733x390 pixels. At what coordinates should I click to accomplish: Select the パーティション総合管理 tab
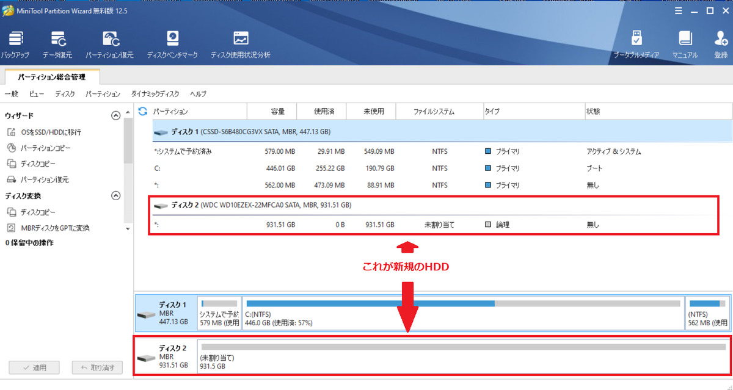(51, 77)
